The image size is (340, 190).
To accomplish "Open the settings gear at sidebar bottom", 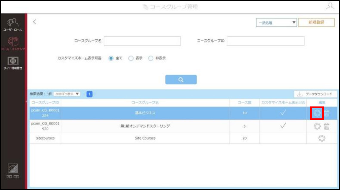I will coord(13,169).
